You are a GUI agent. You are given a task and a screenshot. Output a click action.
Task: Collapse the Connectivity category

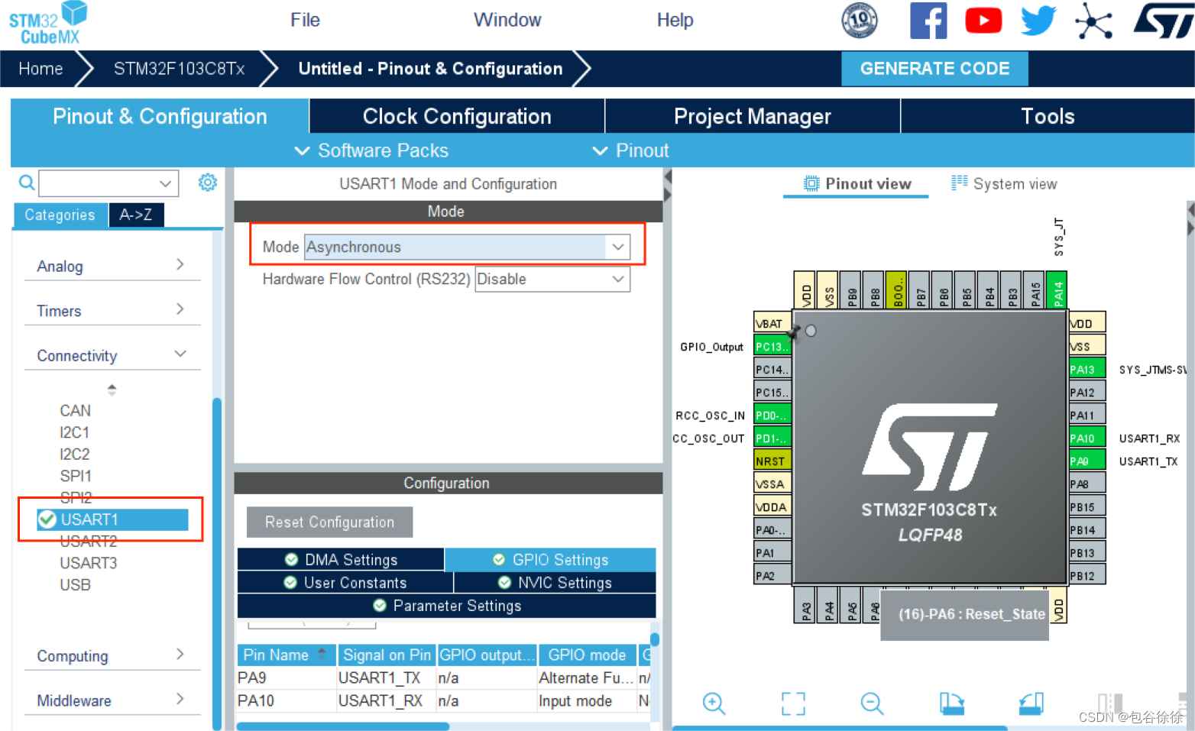(x=112, y=355)
